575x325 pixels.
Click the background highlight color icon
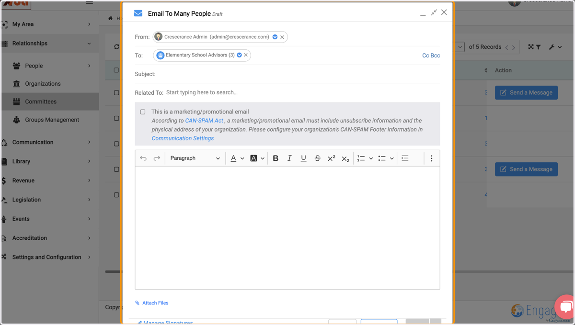(253, 158)
